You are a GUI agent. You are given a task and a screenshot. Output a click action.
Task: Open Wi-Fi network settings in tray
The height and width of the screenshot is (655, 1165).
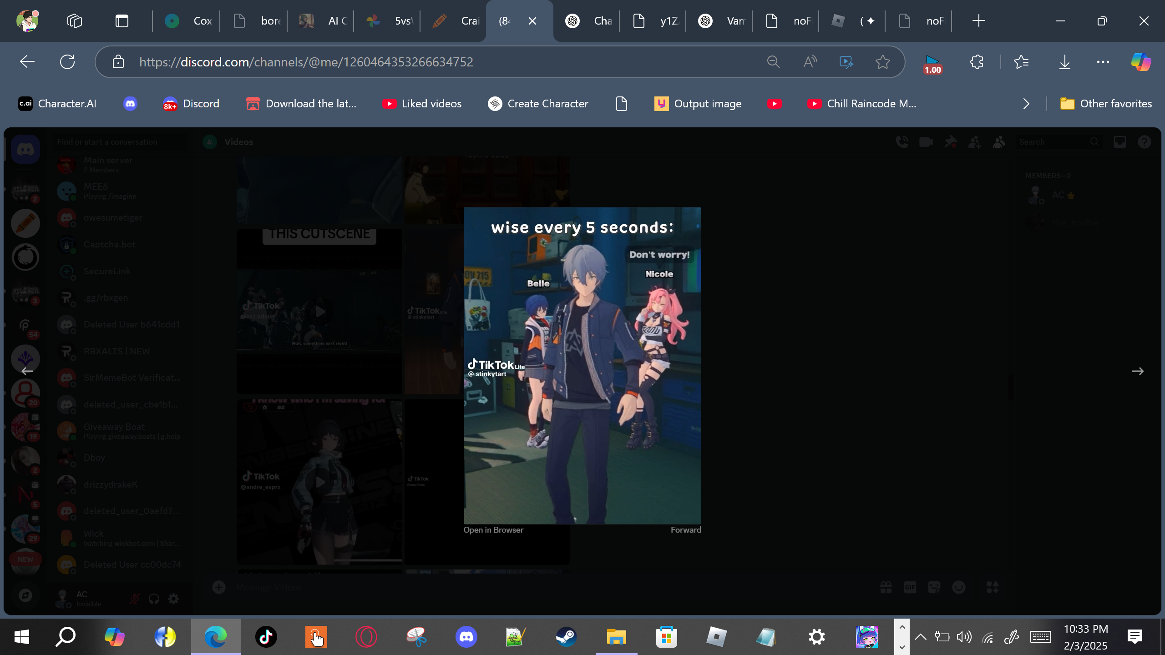pyautogui.click(x=988, y=638)
